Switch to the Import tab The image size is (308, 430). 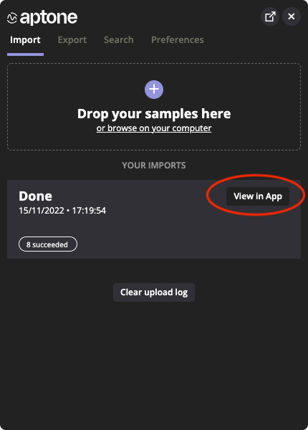25,39
